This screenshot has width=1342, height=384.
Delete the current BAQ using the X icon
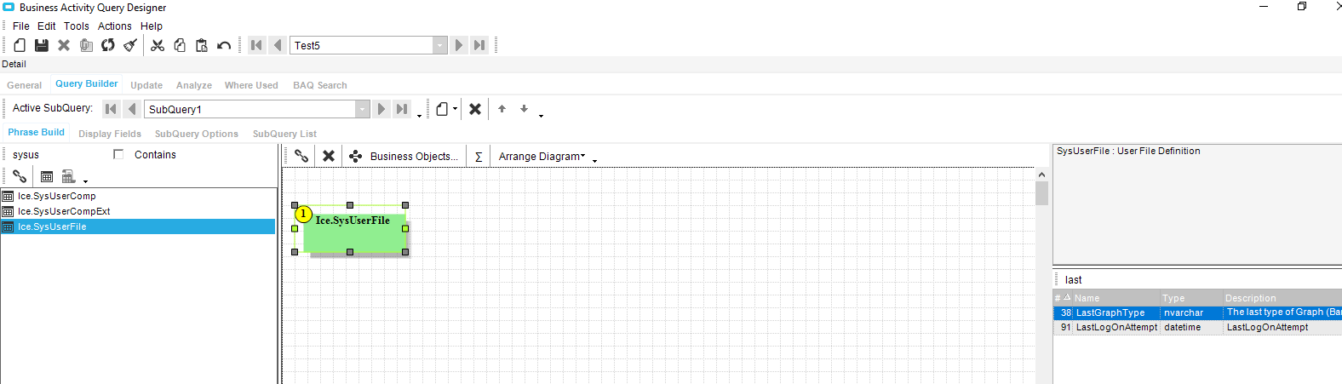coord(64,45)
